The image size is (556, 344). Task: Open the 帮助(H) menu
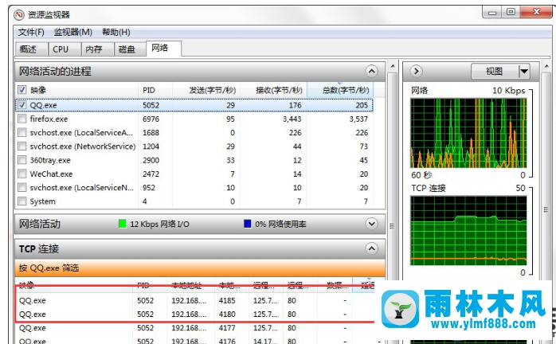(x=116, y=33)
